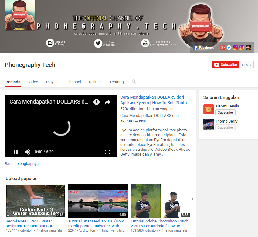This screenshot has width=258, height=237.
Task: Open Thomp Jerry channel avatar
Action: (x=209, y=124)
